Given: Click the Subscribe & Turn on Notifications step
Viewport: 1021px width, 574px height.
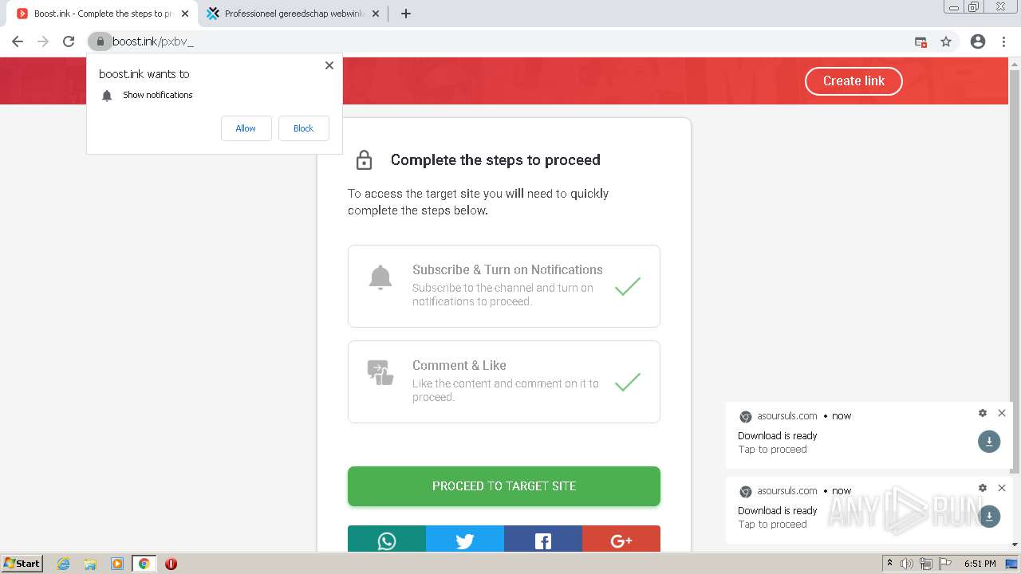Looking at the screenshot, I should [504, 285].
